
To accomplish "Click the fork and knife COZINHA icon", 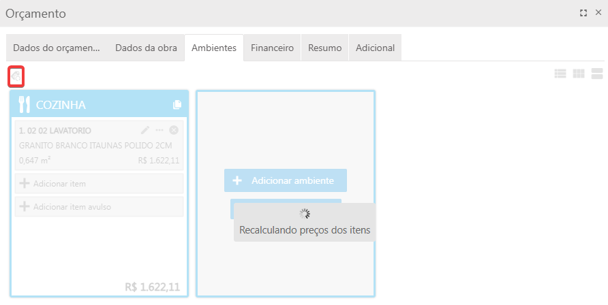I will pos(25,104).
